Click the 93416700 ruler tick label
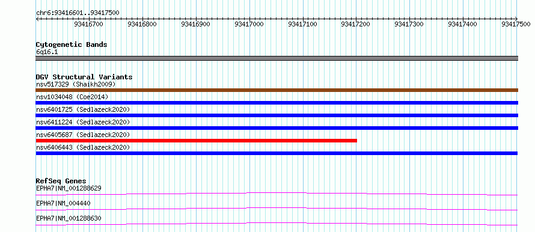This screenshot has width=535, height=232. pyautogui.click(x=88, y=24)
